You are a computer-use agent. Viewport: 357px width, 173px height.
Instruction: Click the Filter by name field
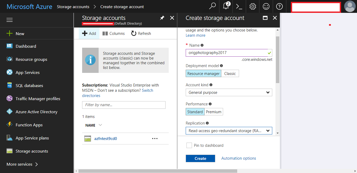124,105
